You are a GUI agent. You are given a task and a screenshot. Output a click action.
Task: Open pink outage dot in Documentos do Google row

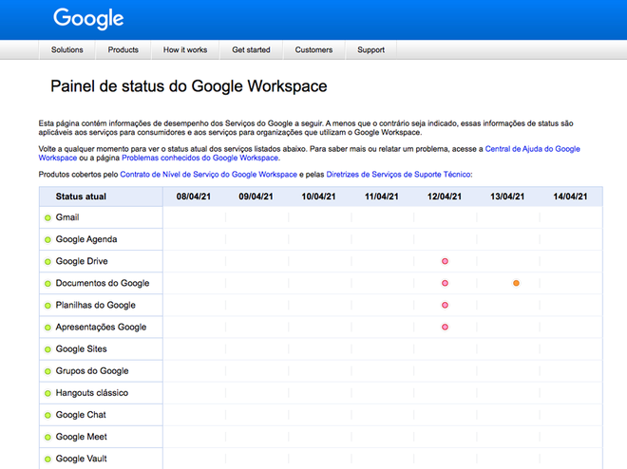point(445,283)
